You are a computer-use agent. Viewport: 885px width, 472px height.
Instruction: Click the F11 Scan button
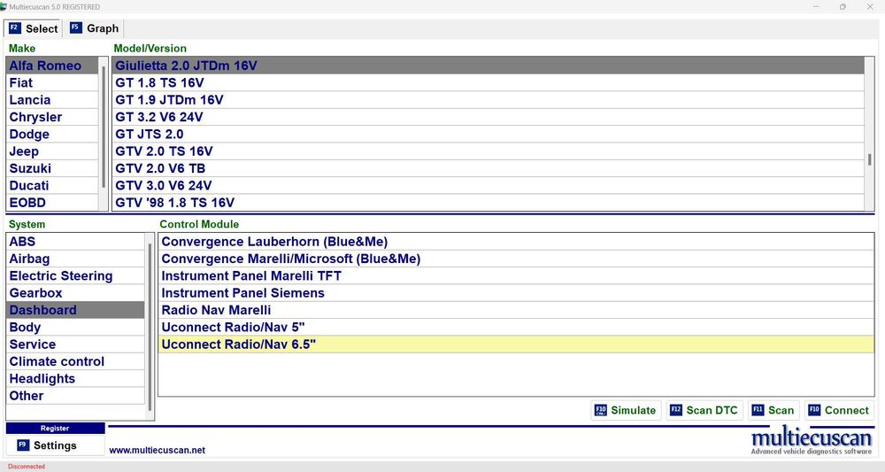(773, 411)
